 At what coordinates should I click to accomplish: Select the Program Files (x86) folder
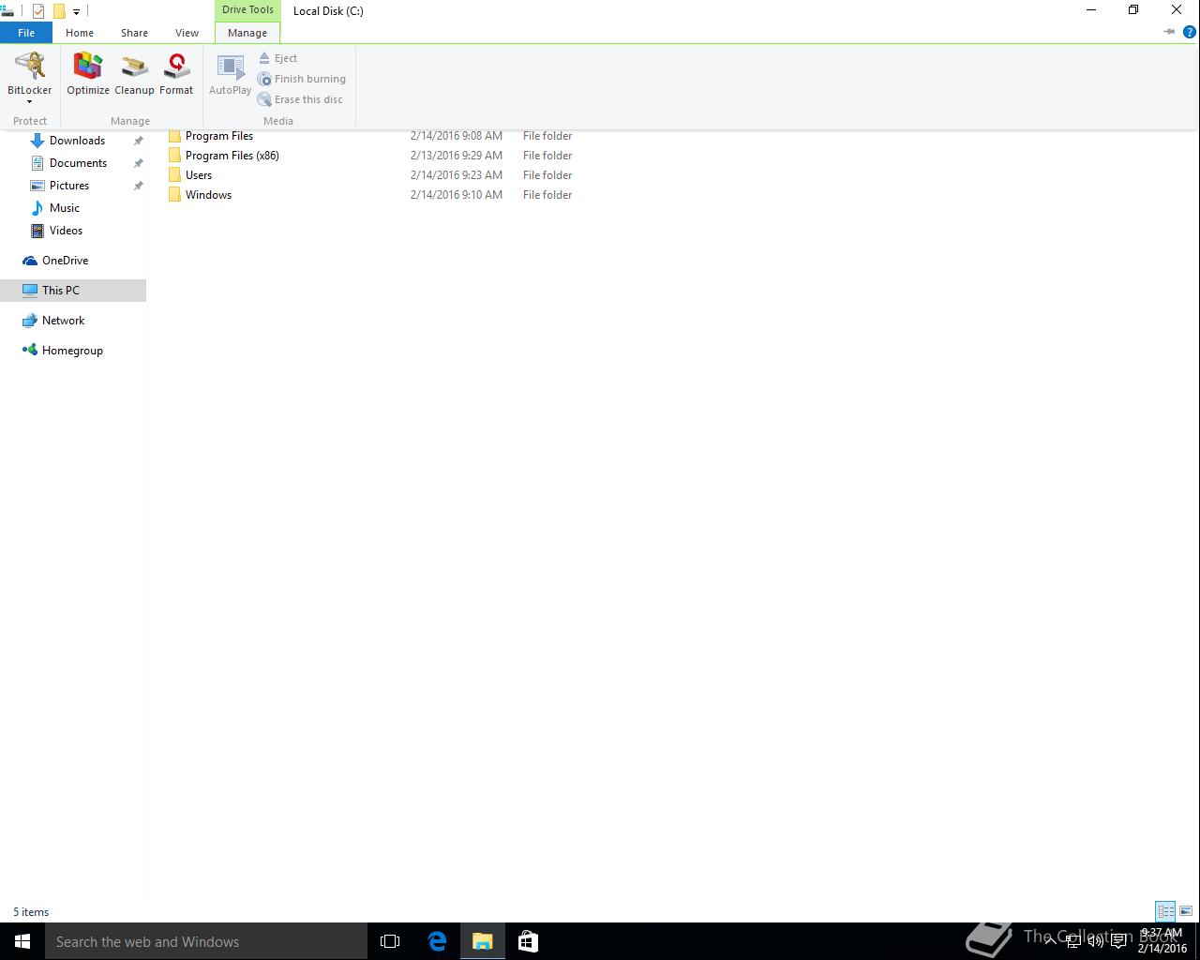pyautogui.click(x=232, y=156)
